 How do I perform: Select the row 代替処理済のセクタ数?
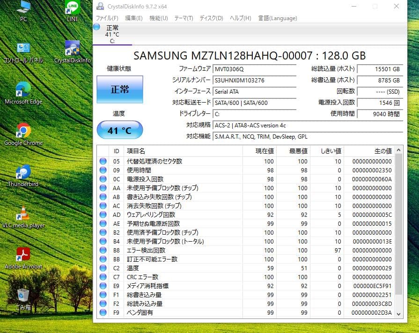pyautogui.click(x=246, y=161)
